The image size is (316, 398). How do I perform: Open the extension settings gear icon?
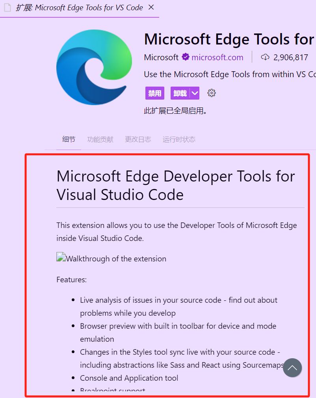212,93
